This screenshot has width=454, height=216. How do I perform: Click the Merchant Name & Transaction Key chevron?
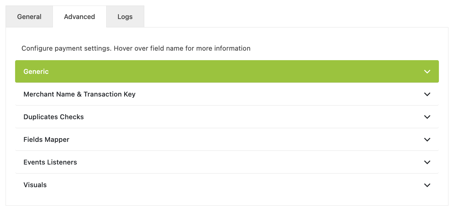point(427,94)
